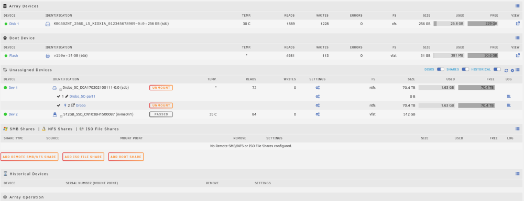Click the '0 B' size for Drobo_5C-part1
The height and width of the screenshot is (201, 524).
[412, 97]
